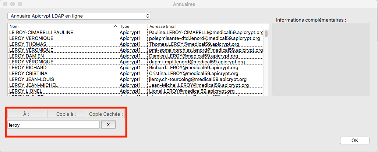Clear the search with the X button
378x152 pixels.
[108, 125]
